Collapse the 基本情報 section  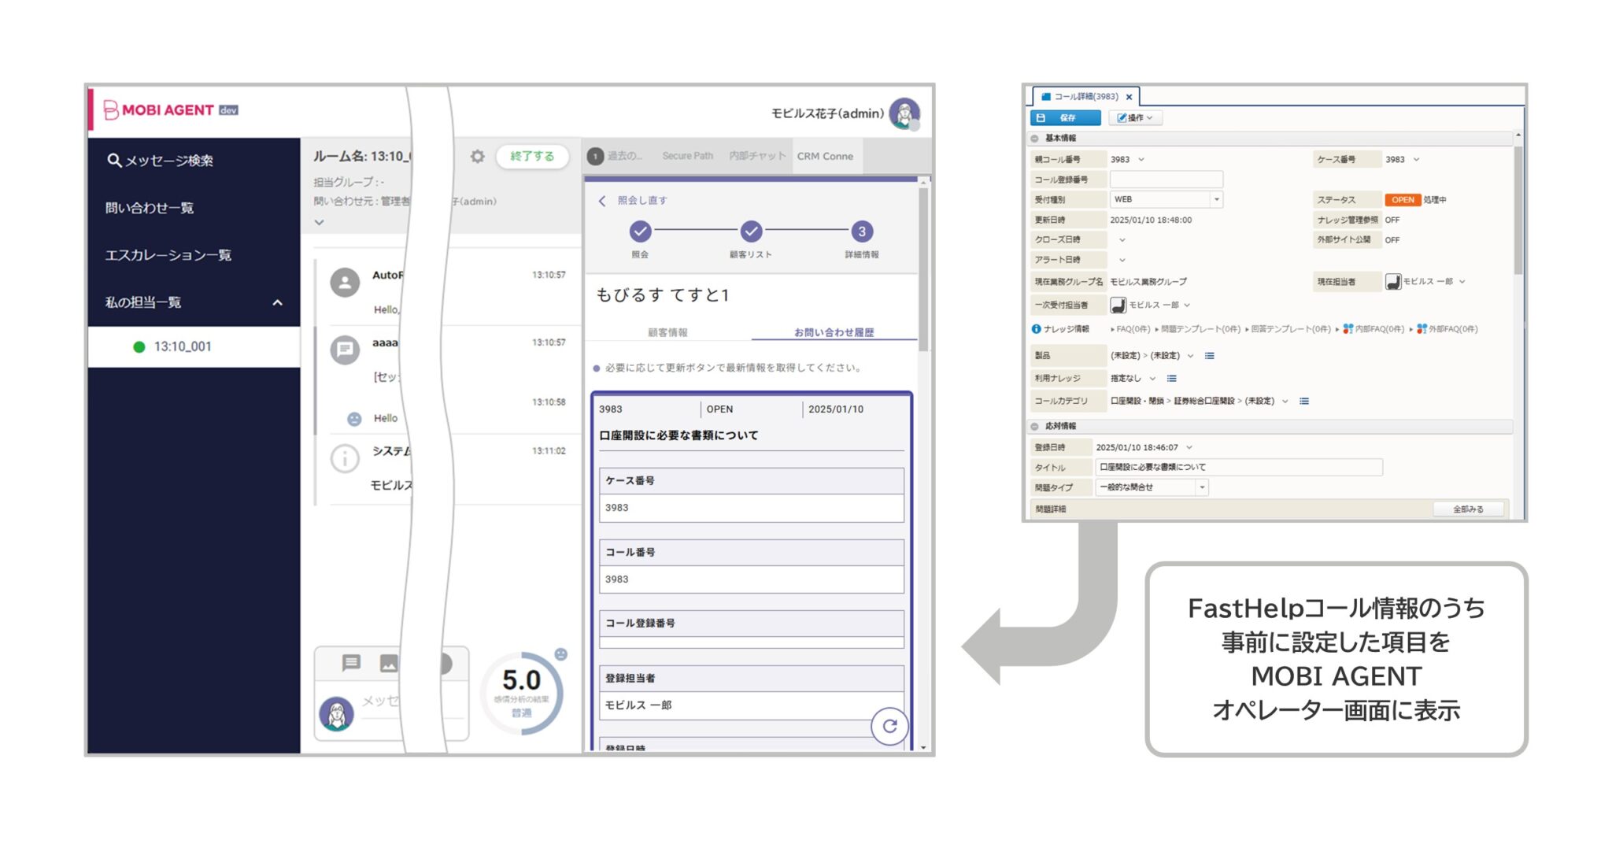click(1035, 137)
